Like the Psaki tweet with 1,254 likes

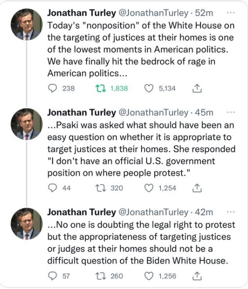coord(149,188)
